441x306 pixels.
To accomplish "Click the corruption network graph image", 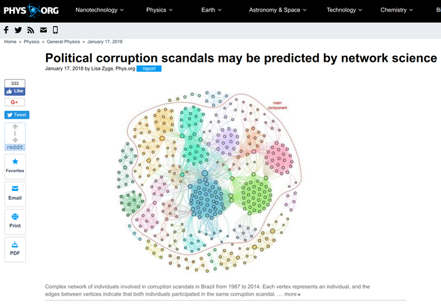I will tap(209, 182).
